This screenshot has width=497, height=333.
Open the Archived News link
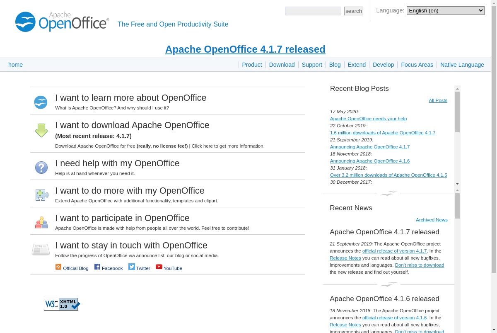click(x=432, y=220)
